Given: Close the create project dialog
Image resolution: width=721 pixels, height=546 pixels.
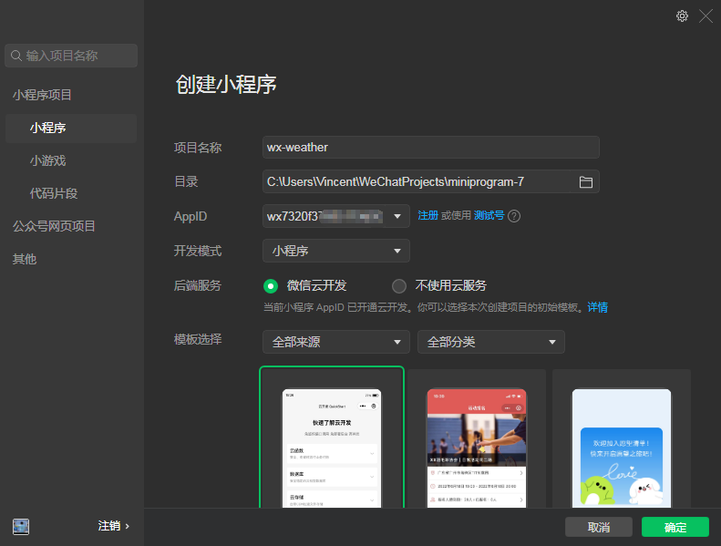Looking at the screenshot, I should coord(706,16).
